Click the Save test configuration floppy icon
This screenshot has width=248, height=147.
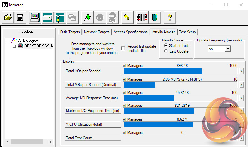point(20,17)
